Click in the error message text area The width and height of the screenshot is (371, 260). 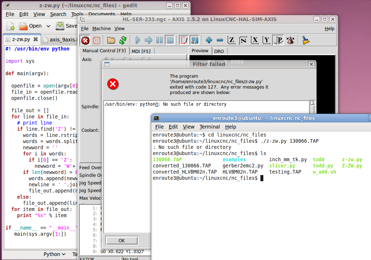[x=206, y=166]
